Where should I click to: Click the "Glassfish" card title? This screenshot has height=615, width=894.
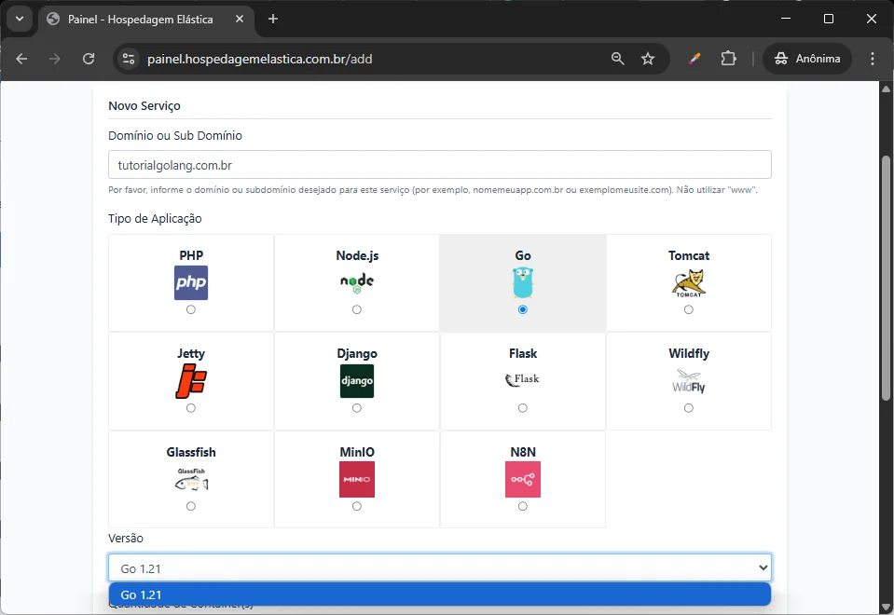point(191,452)
